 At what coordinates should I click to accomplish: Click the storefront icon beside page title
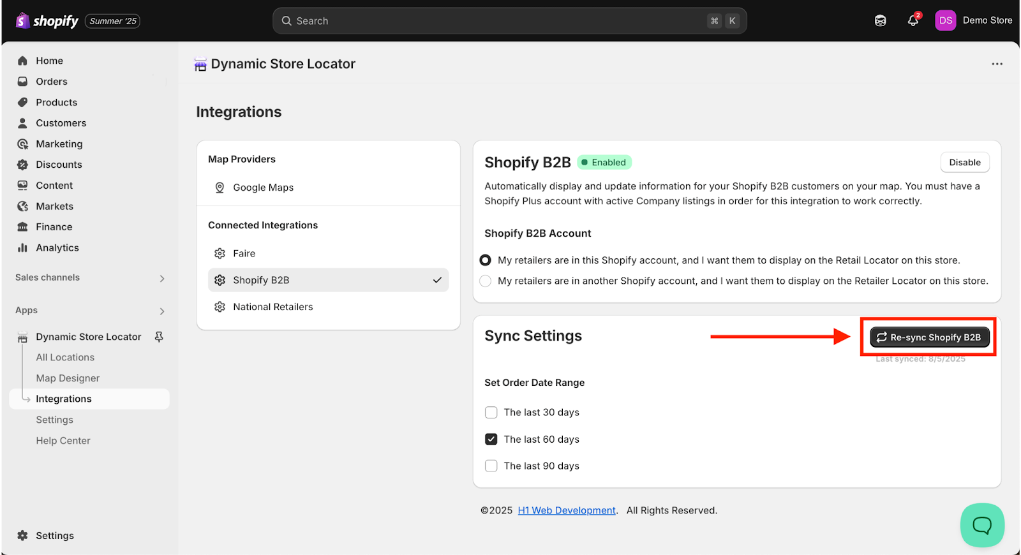tap(200, 64)
